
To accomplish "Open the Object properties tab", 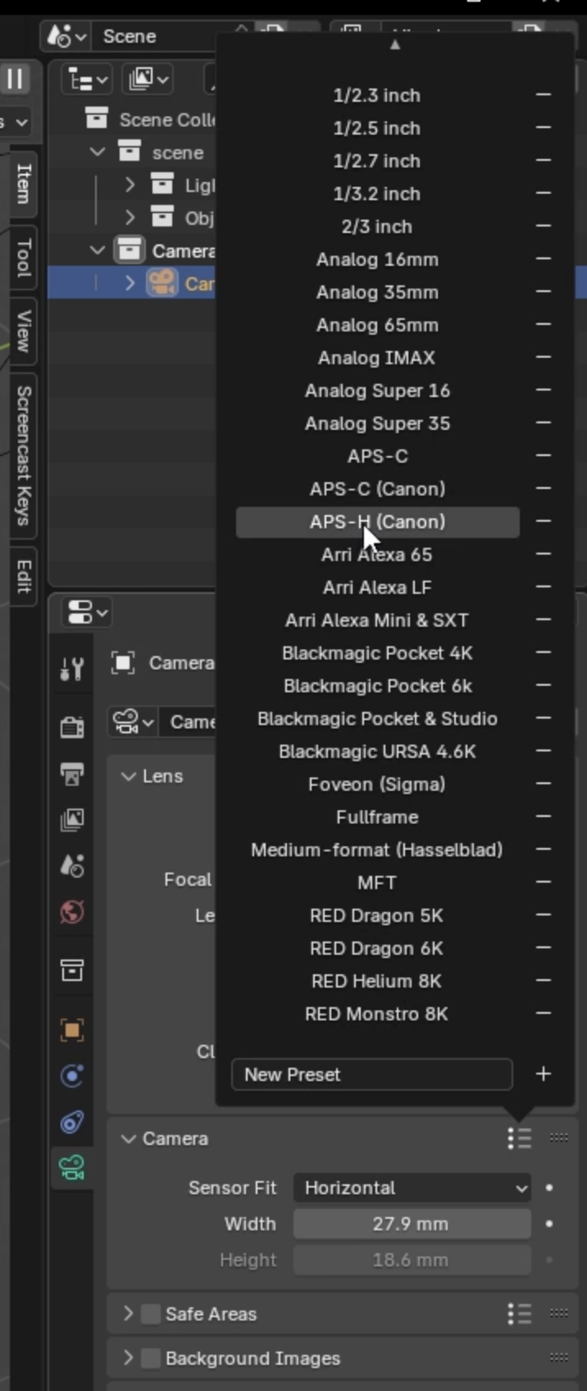I will click(72, 1030).
